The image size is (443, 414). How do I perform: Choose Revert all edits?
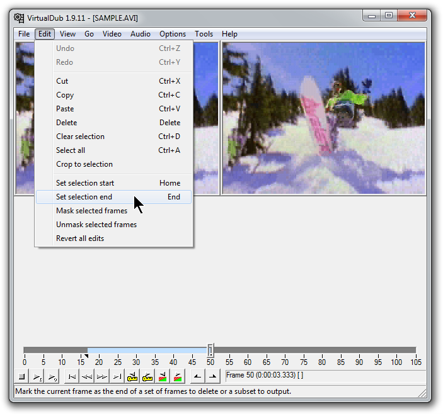point(80,238)
